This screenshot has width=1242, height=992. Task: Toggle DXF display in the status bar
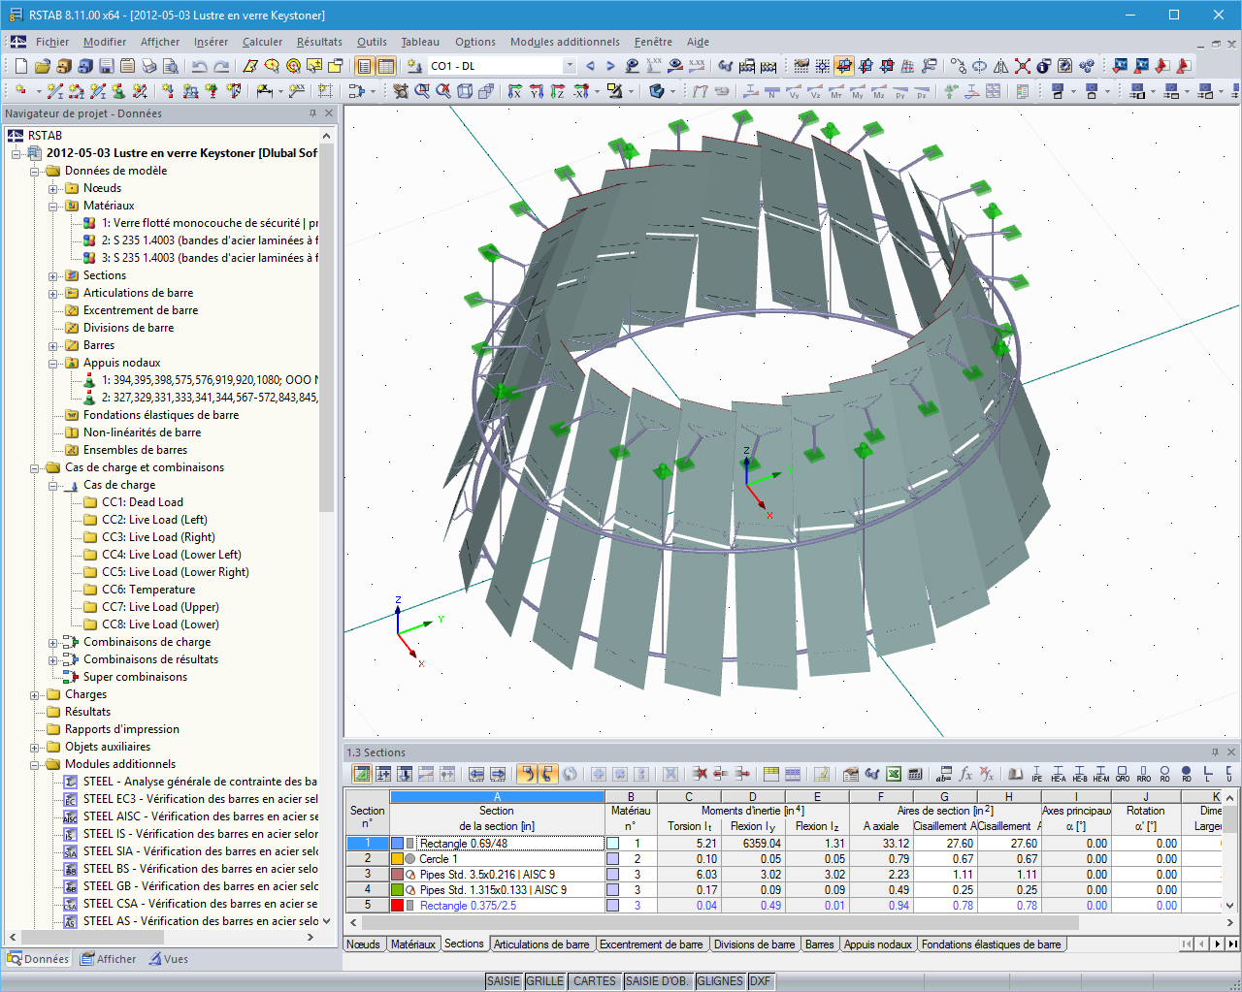pyautogui.click(x=758, y=981)
